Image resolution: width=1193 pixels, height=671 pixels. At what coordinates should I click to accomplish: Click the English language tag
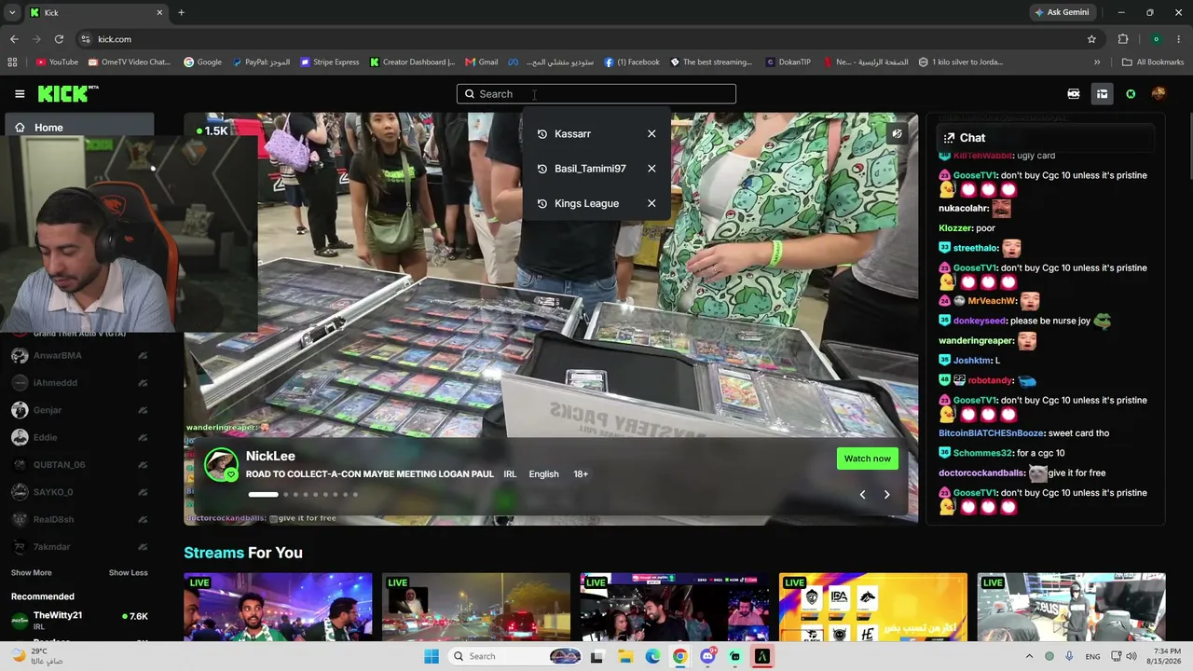(x=544, y=474)
